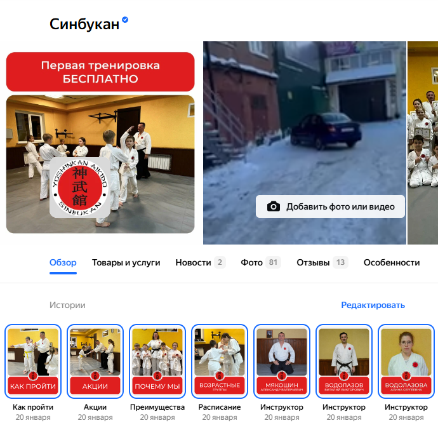Switch to the Особенности tab
This screenshot has height=430, width=438.
pos(392,262)
